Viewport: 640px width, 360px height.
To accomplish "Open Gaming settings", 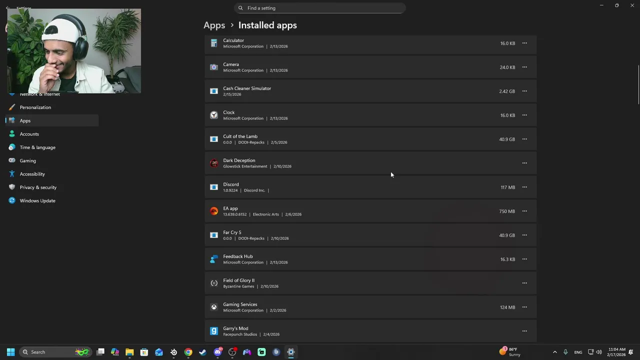I will coord(52,160).
